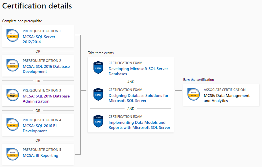
Task: Click the exam shield beside Developing SQL Server Databases
Action: click(x=98, y=68)
